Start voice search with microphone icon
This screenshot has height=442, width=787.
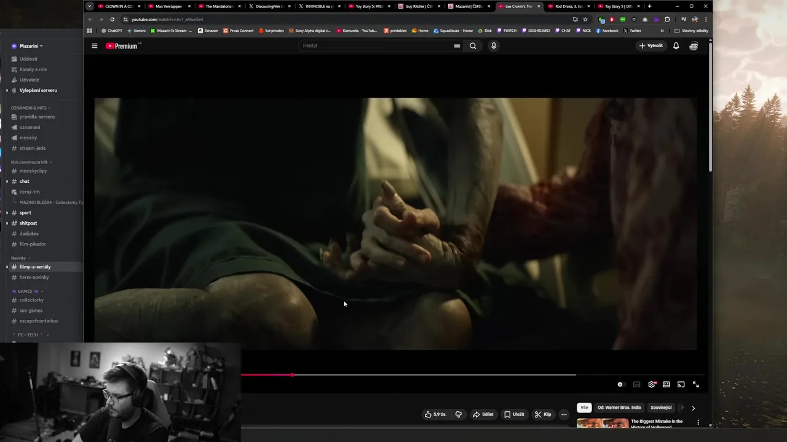(493, 45)
